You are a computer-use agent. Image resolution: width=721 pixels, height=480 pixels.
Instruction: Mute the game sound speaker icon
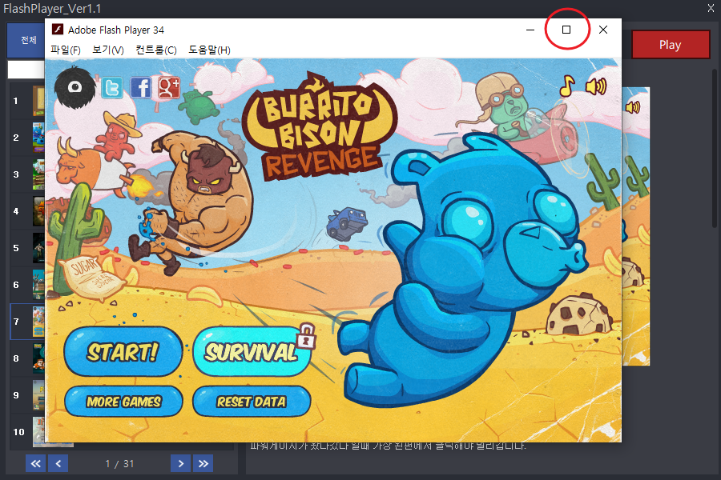pyautogui.click(x=596, y=86)
